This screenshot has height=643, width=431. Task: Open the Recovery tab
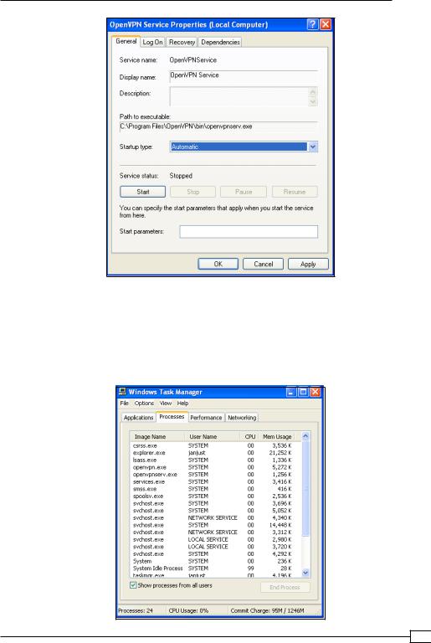[182, 42]
